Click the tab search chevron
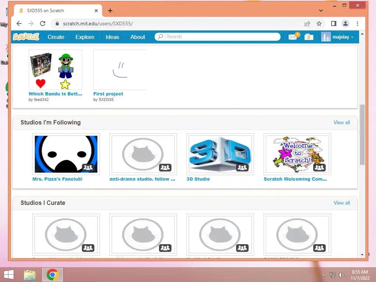 pyautogui.click(x=321, y=11)
